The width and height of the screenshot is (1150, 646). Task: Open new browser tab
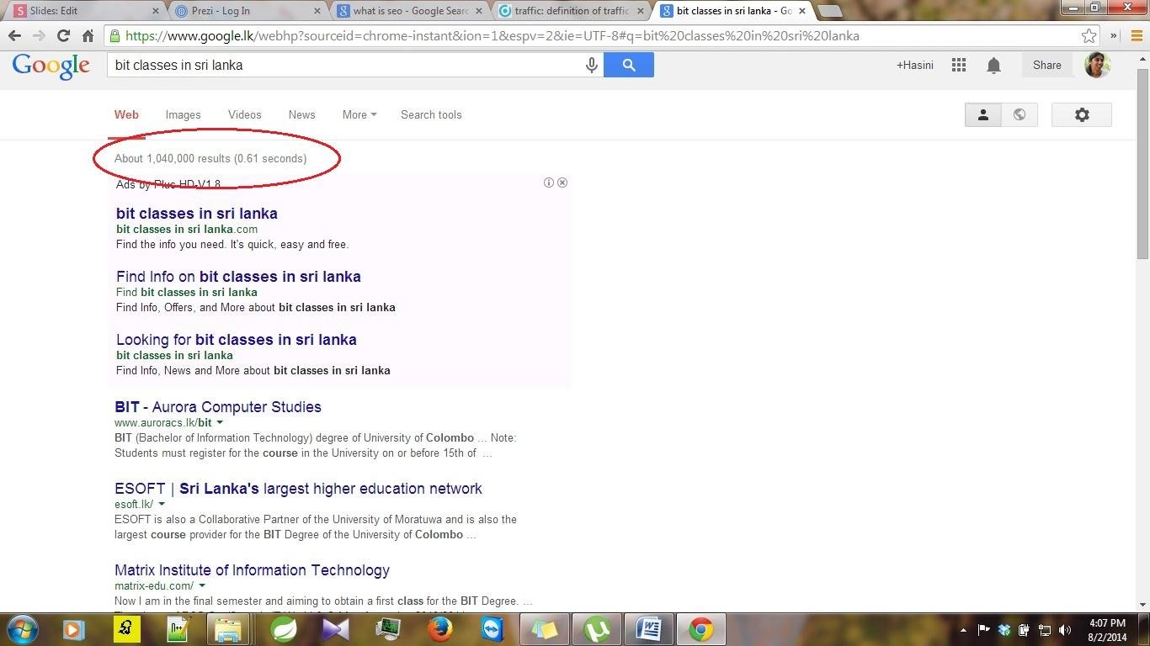(x=830, y=11)
